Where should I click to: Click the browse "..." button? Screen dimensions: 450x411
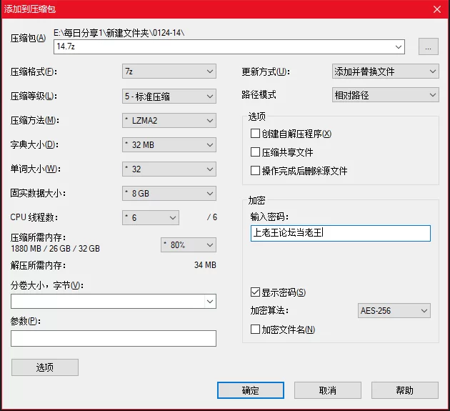point(428,46)
